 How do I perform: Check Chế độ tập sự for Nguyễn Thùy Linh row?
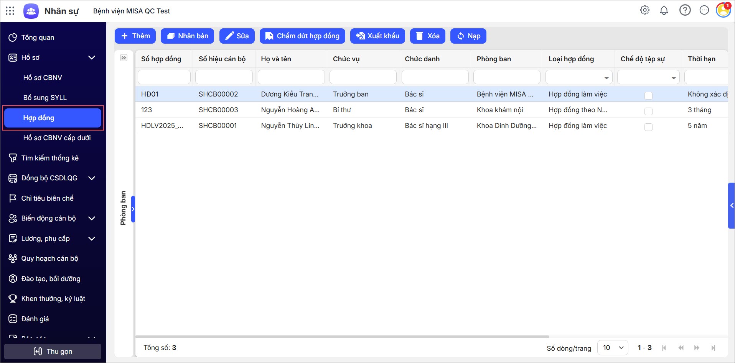(x=648, y=127)
